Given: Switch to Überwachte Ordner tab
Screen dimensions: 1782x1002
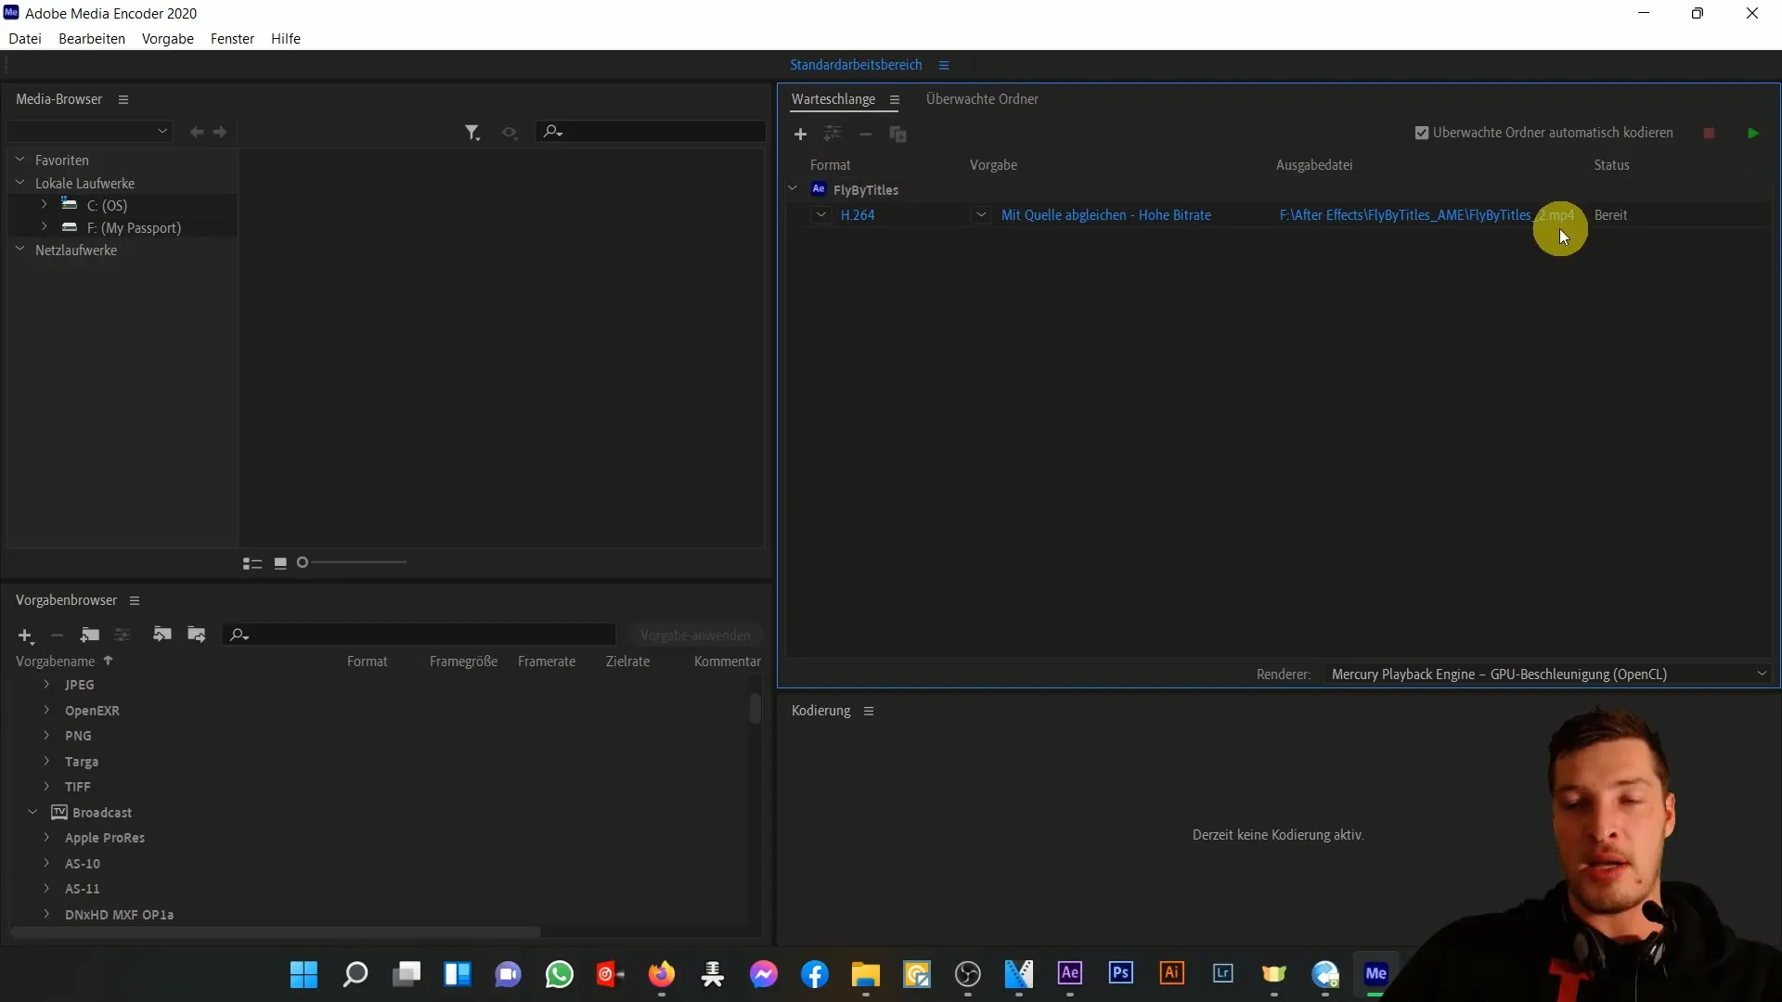Looking at the screenshot, I should pos(983,99).
